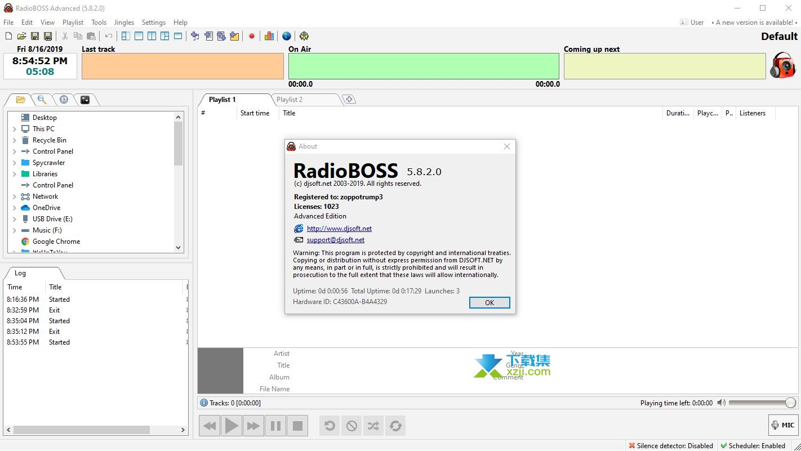Click the Next track forward button
Image resolution: width=801 pixels, height=451 pixels.
[253, 426]
